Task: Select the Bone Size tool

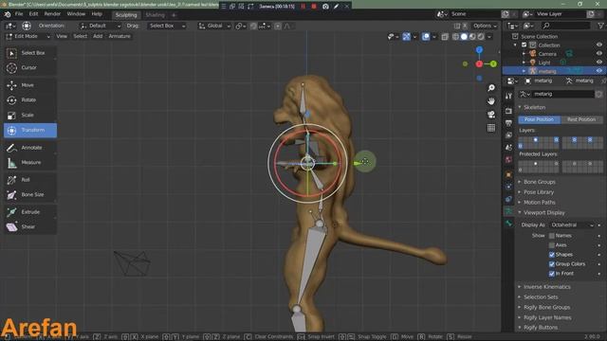Action: point(30,195)
